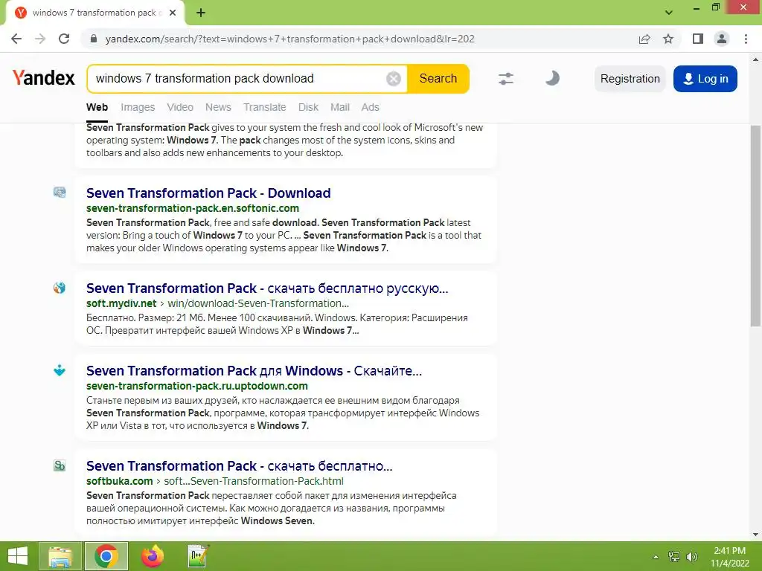Open the Chrome side panel icon
Screen dimensions: 762x571
click(698, 39)
